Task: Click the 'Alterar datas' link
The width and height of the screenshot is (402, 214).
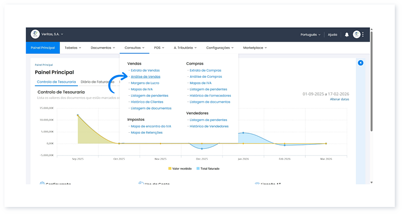Action: (340, 99)
